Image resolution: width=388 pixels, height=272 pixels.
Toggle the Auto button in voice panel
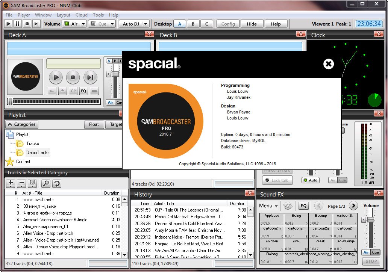[310, 180]
